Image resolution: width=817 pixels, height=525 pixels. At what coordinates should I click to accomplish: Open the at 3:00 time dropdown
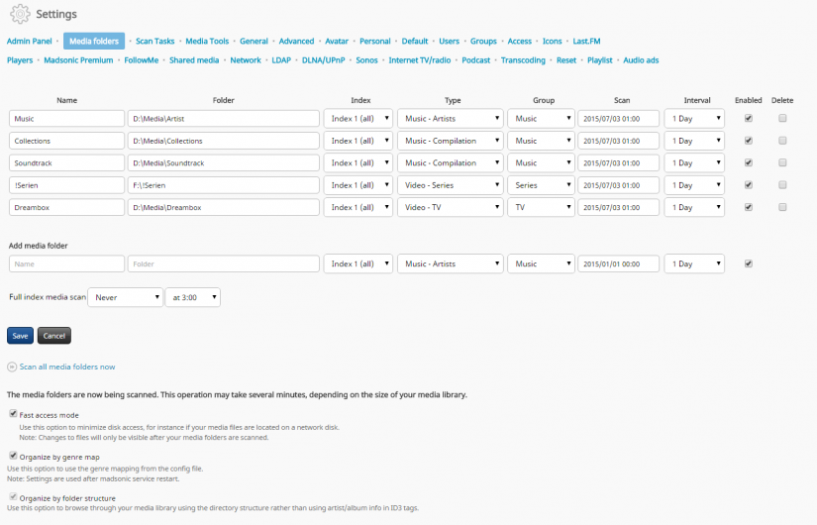pyautogui.click(x=192, y=297)
